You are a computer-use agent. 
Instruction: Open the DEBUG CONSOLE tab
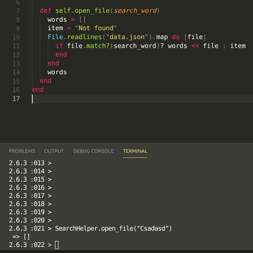tap(93, 151)
